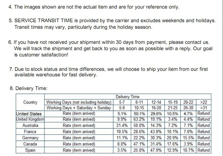Viewport: 223px width, 156px height.
Task: Select the United Kingdom row label
Action: coord(30,119)
